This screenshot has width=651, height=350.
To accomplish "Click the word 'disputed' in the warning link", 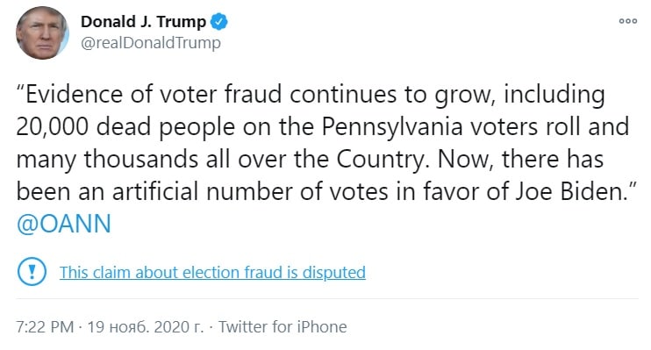I will click(x=333, y=272).
